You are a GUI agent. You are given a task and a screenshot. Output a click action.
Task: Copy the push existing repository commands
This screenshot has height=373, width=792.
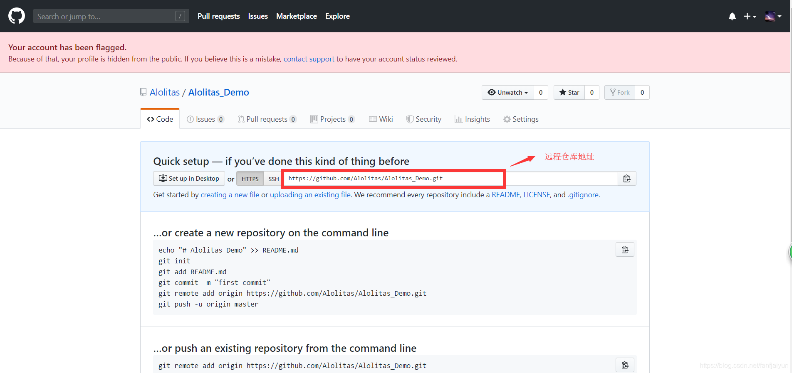coord(625,365)
